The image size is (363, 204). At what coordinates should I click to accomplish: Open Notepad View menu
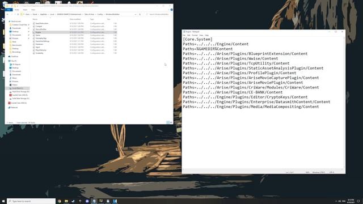201,35
